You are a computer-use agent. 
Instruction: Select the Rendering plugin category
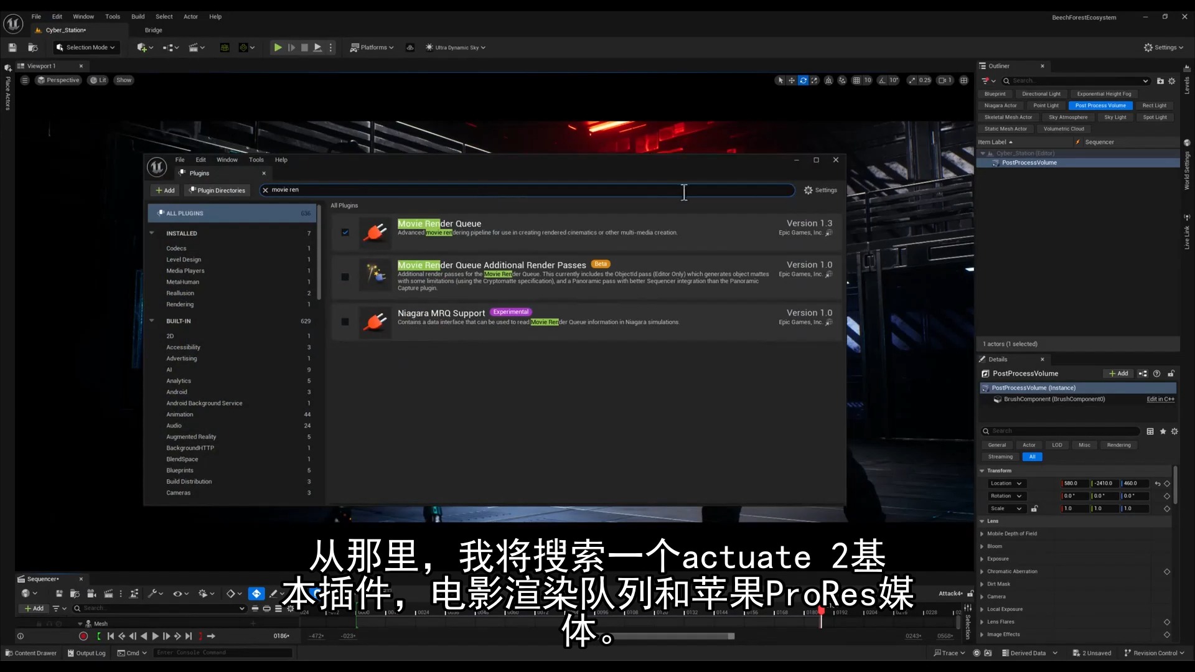click(180, 304)
